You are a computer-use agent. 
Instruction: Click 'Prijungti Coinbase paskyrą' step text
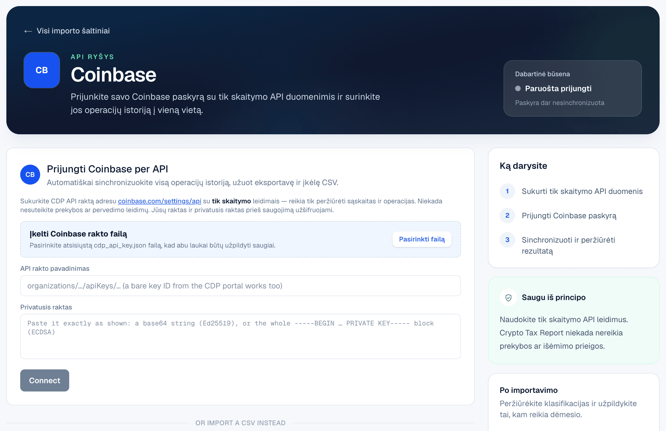pyautogui.click(x=569, y=216)
